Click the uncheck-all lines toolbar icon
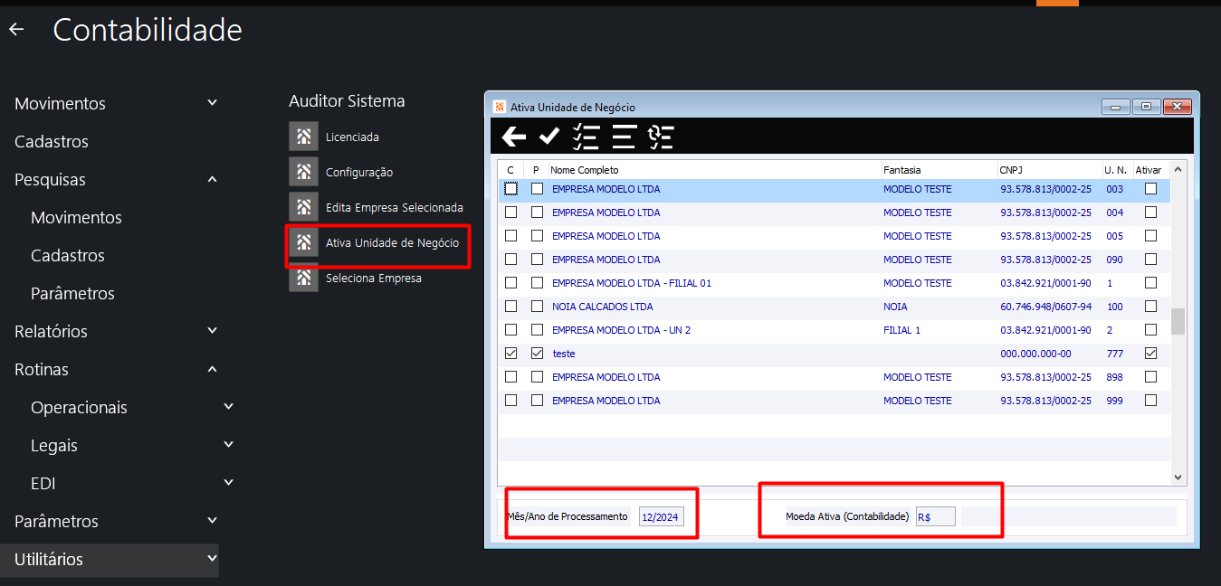This screenshot has width=1221, height=586. pos(624,137)
